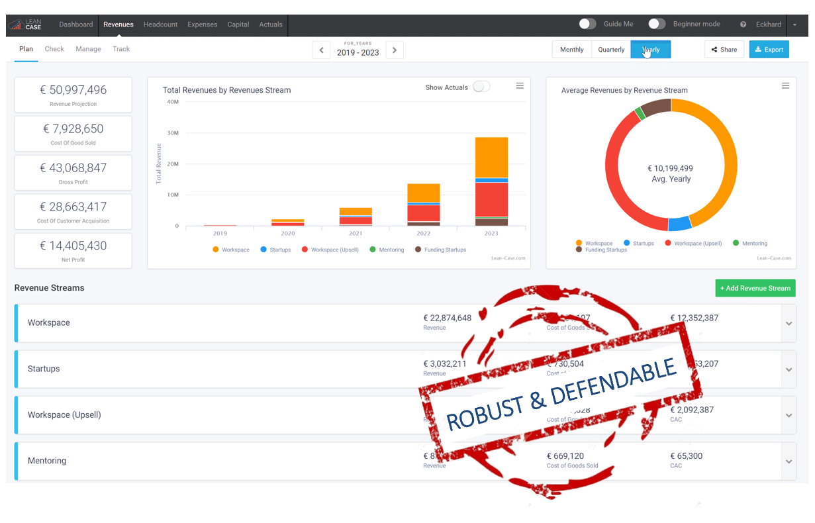Screen dimensions: 815x523
Task: Click the Workspace legend marker in bar chart
Action: pyautogui.click(x=216, y=250)
